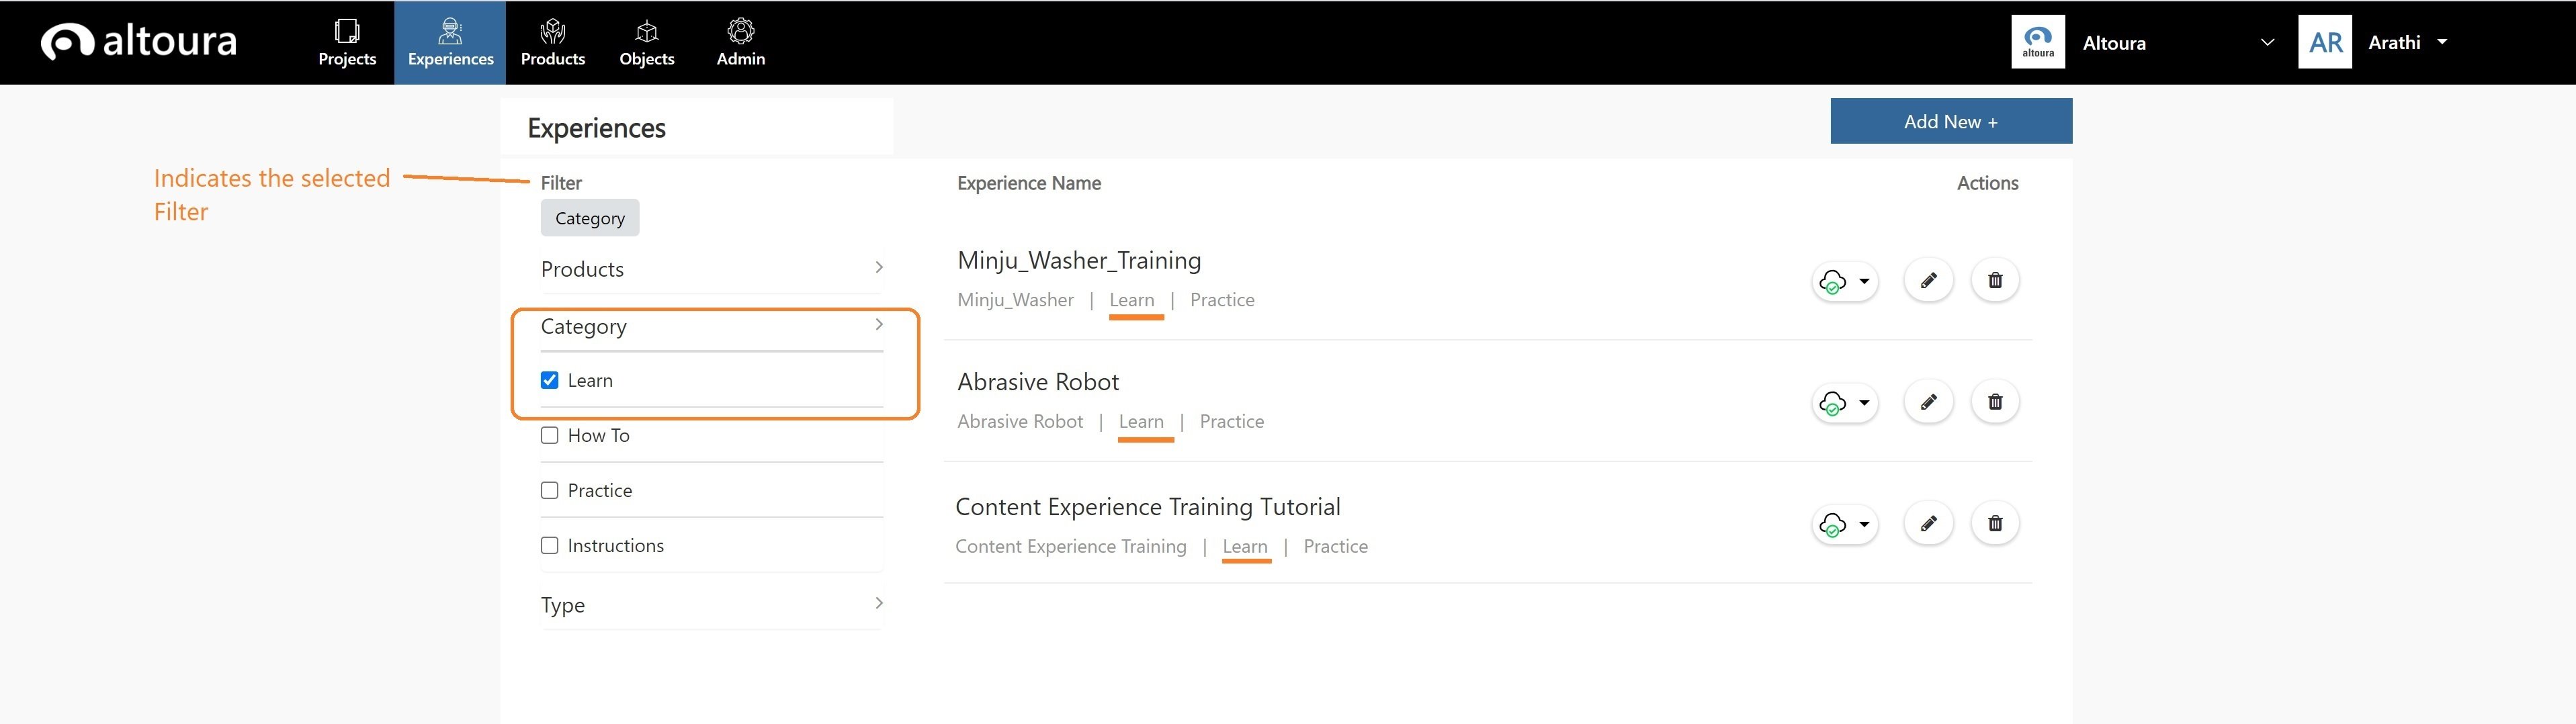Edit Minju_Washer_Training with pencil icon
This screenshot has width=2576, height=724.
click(x=1929, y=280)
